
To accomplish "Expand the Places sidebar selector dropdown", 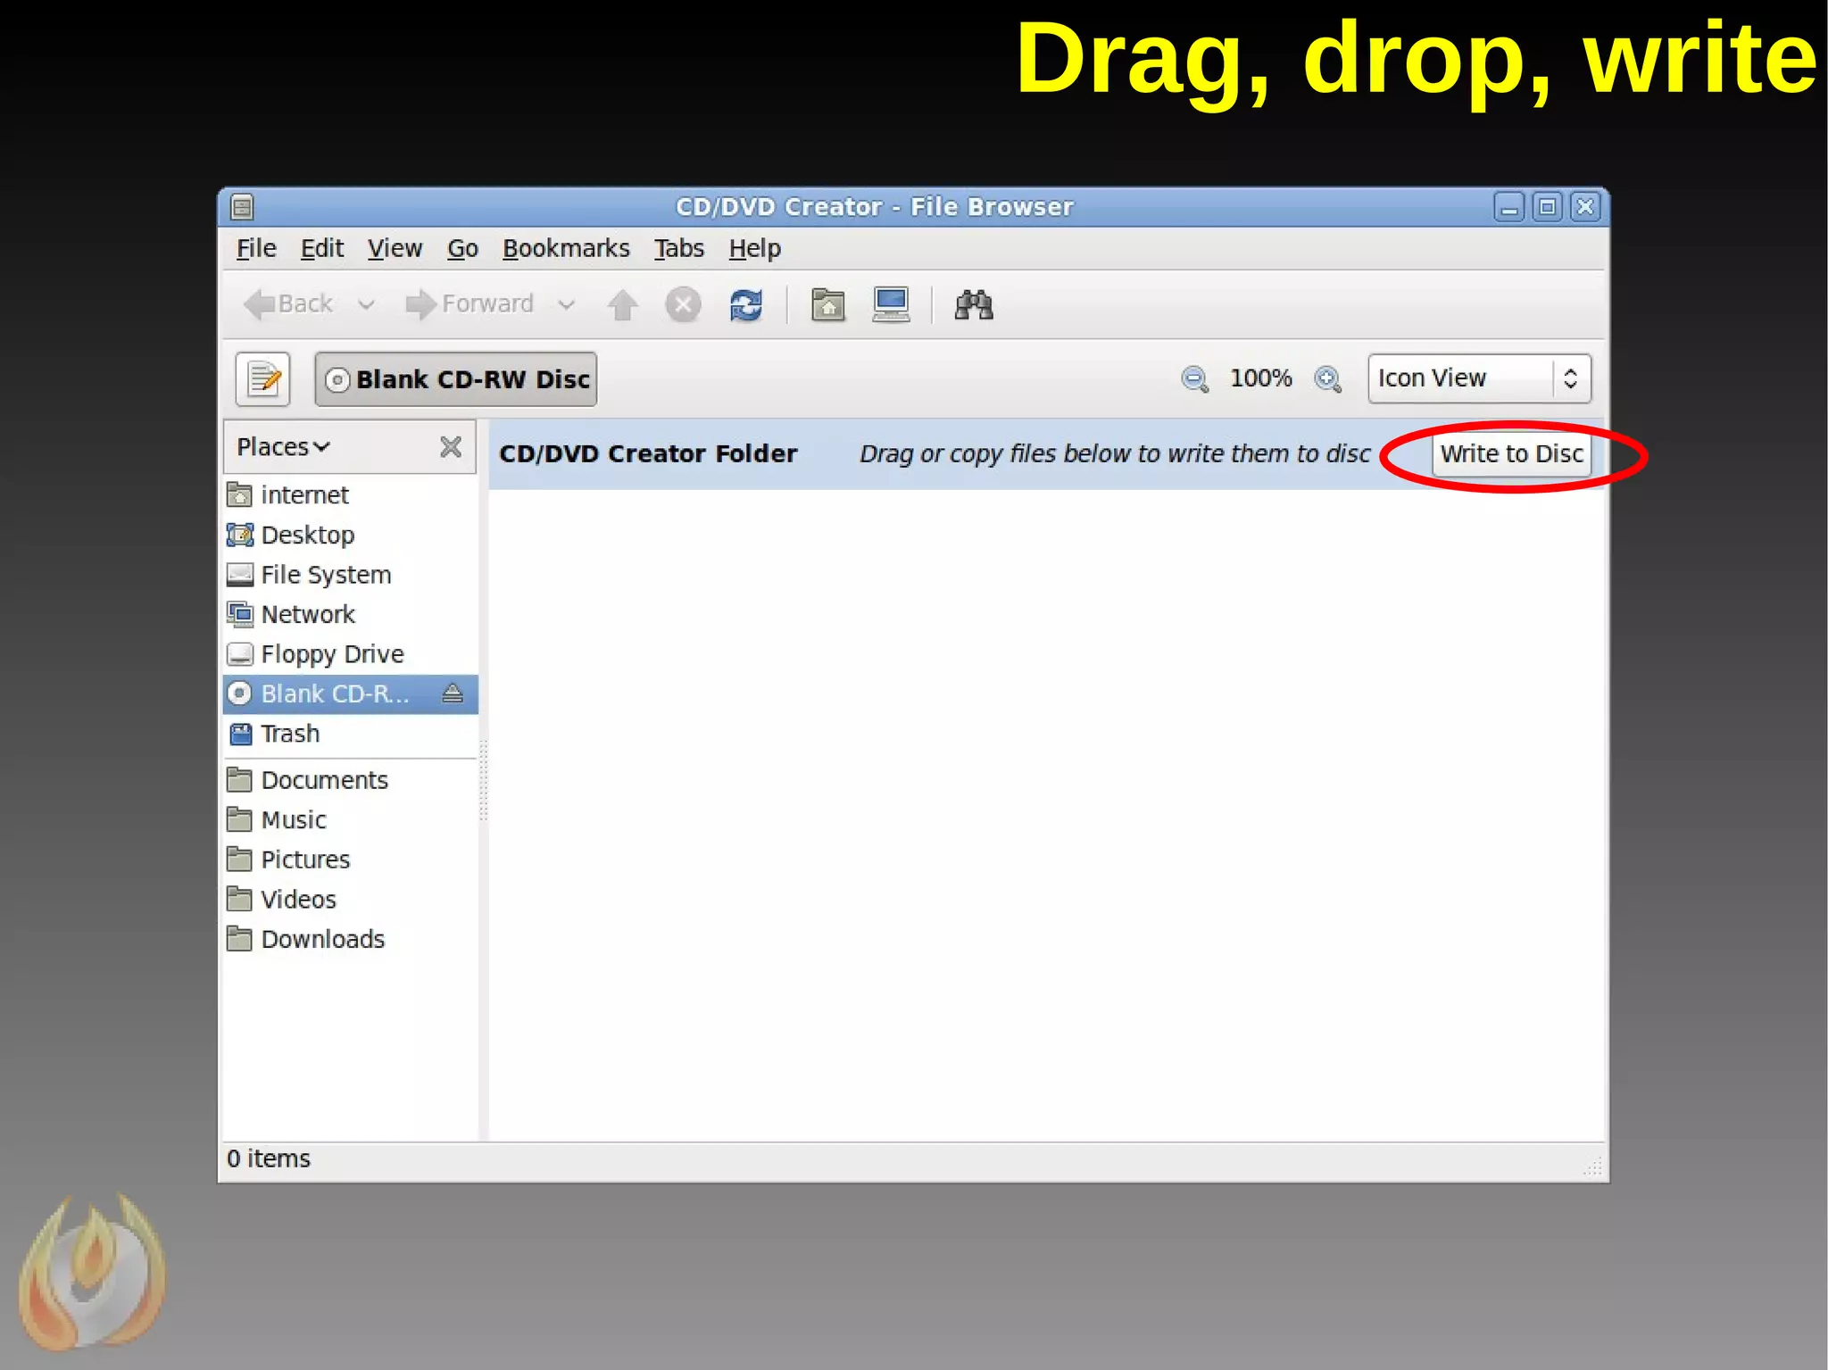I will [x=283, y=446].
